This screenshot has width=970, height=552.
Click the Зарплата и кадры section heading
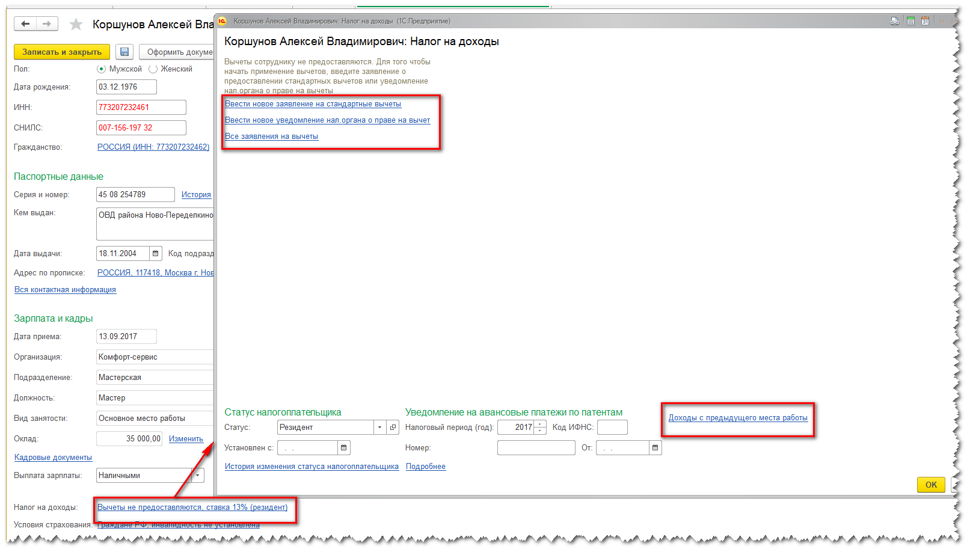[x=53, y=319]
